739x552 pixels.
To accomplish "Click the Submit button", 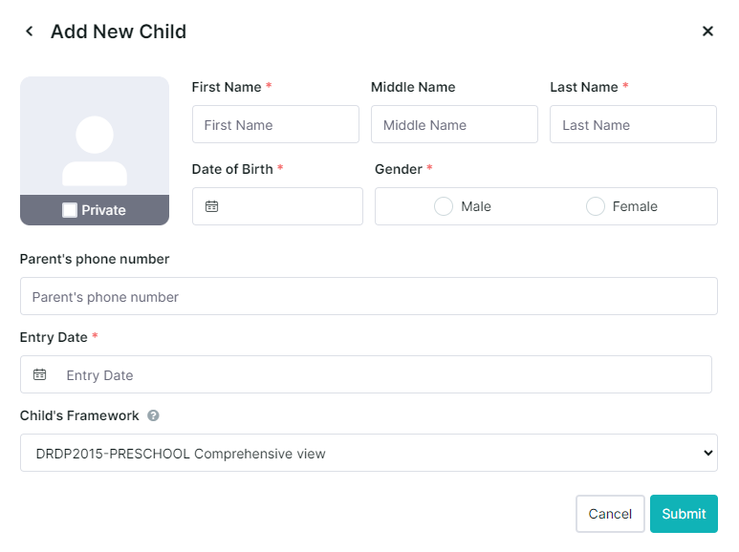I will 684,514.
